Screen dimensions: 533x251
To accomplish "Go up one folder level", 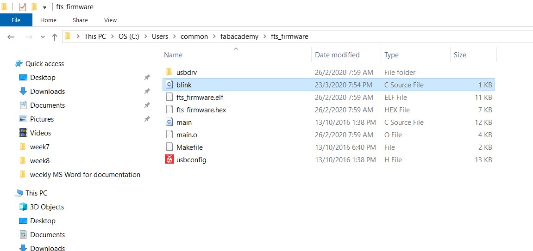I will (x=54, y=37).
